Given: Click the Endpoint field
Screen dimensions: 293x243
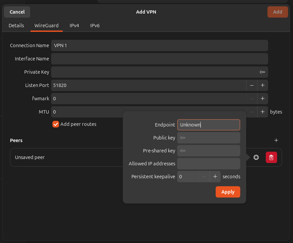Looking at the screenshot, I should 208,125.
